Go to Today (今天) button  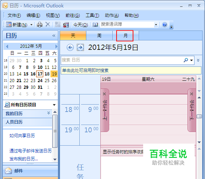tap(81, 25)
